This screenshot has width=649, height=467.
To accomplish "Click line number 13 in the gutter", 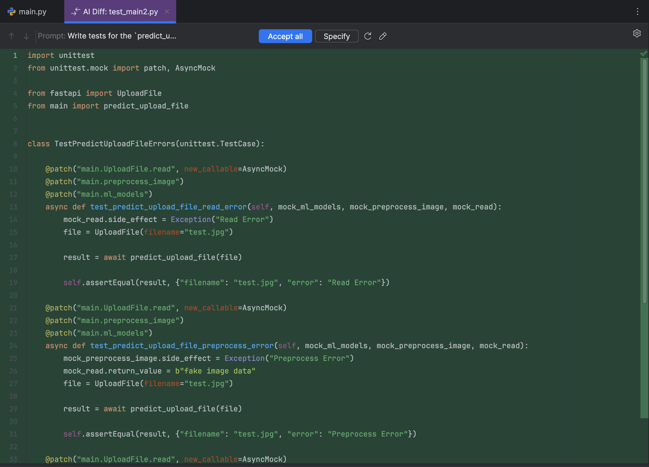I will pos(13,207).
